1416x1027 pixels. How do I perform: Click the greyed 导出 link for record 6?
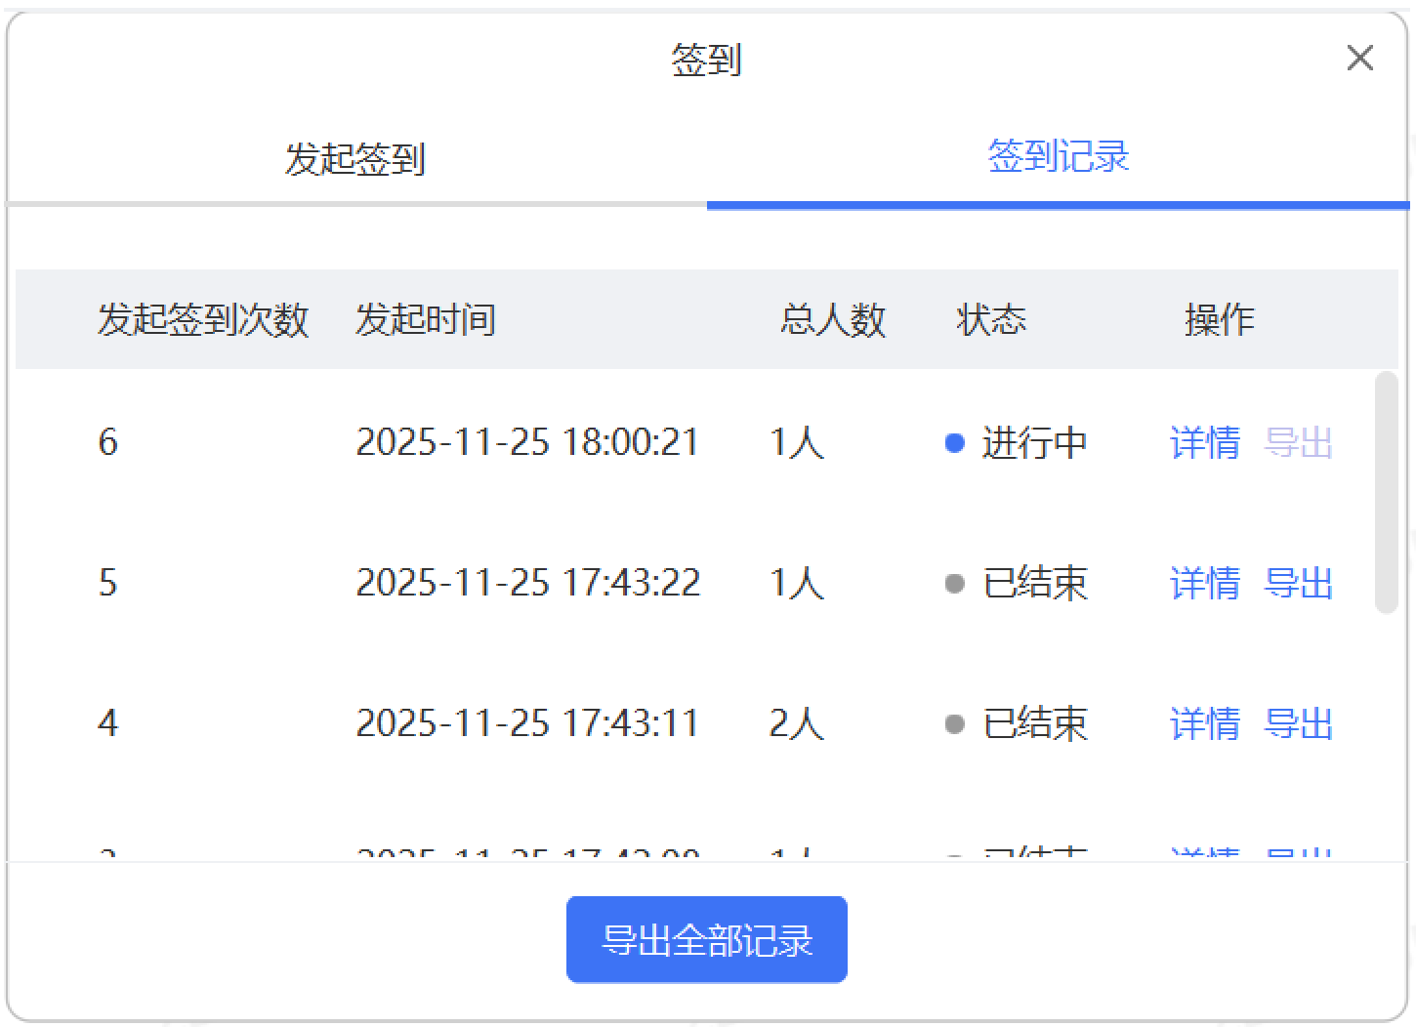click(1298, 443)
